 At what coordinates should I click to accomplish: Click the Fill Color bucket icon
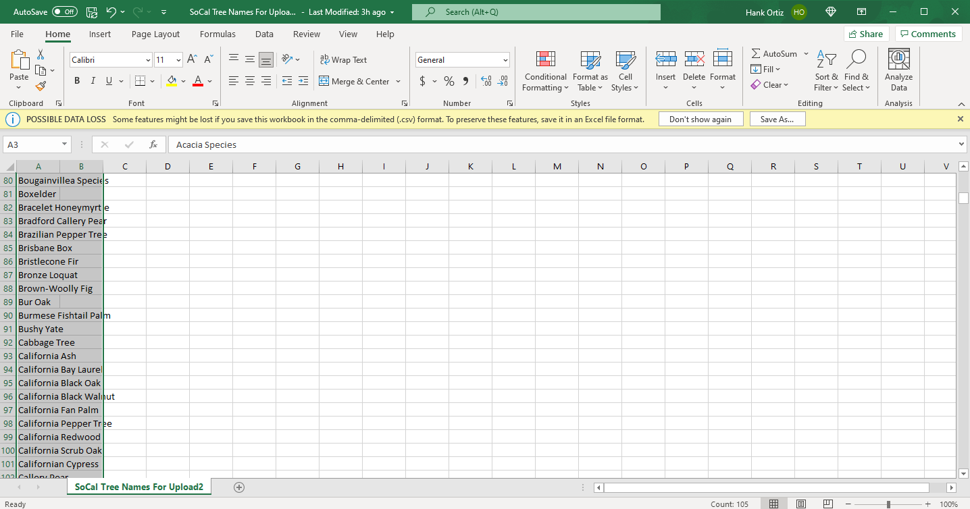tap(172, 81)
